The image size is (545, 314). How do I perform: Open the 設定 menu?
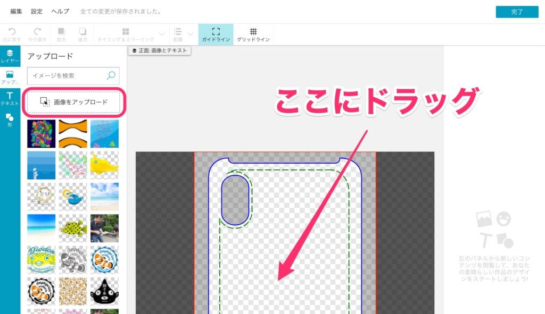tap(37, 11)
